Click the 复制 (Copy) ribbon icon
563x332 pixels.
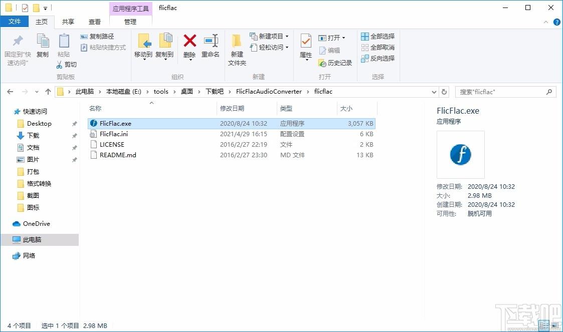coord(43,41)
